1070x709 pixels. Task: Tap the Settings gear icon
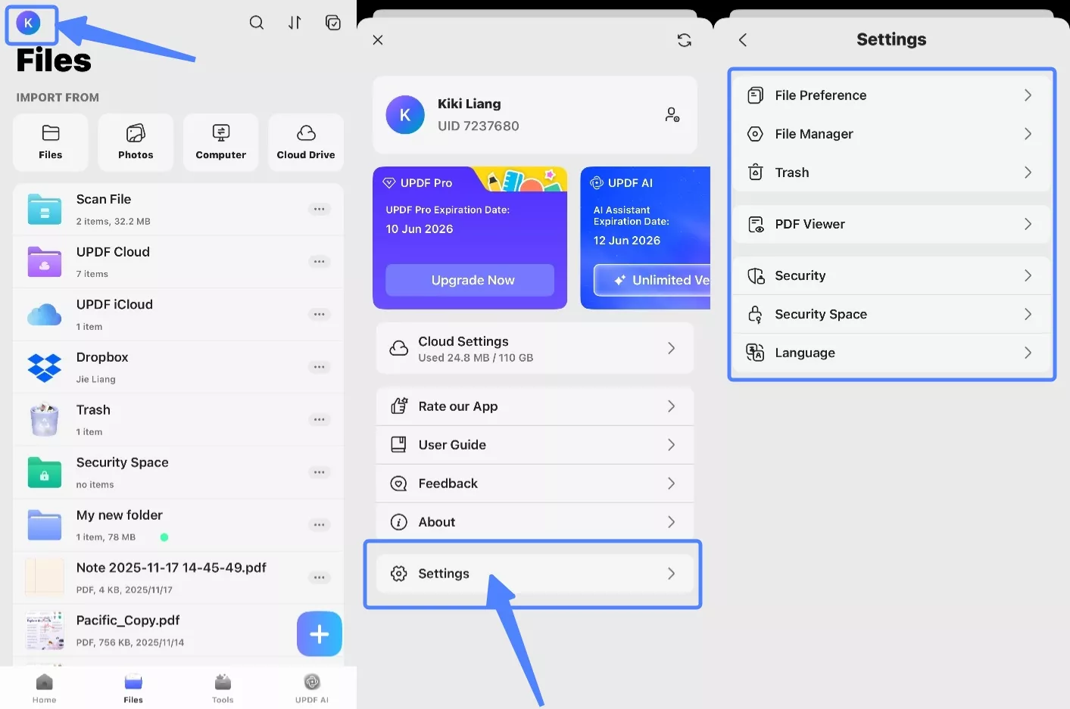[399, 574]
